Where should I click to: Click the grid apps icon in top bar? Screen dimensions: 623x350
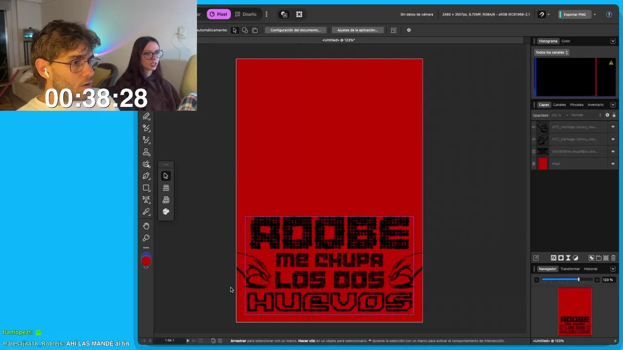(x=299, y=15)
